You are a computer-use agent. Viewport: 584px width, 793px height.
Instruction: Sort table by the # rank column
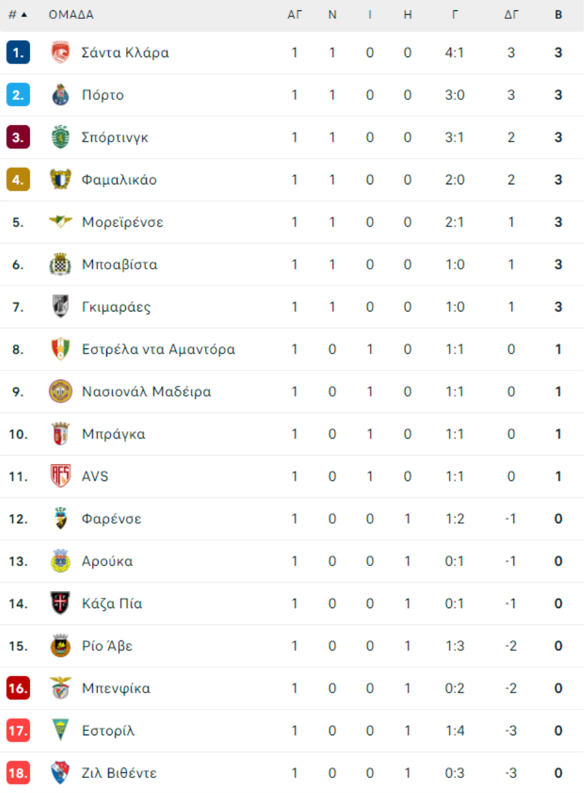tap(18, 15)
